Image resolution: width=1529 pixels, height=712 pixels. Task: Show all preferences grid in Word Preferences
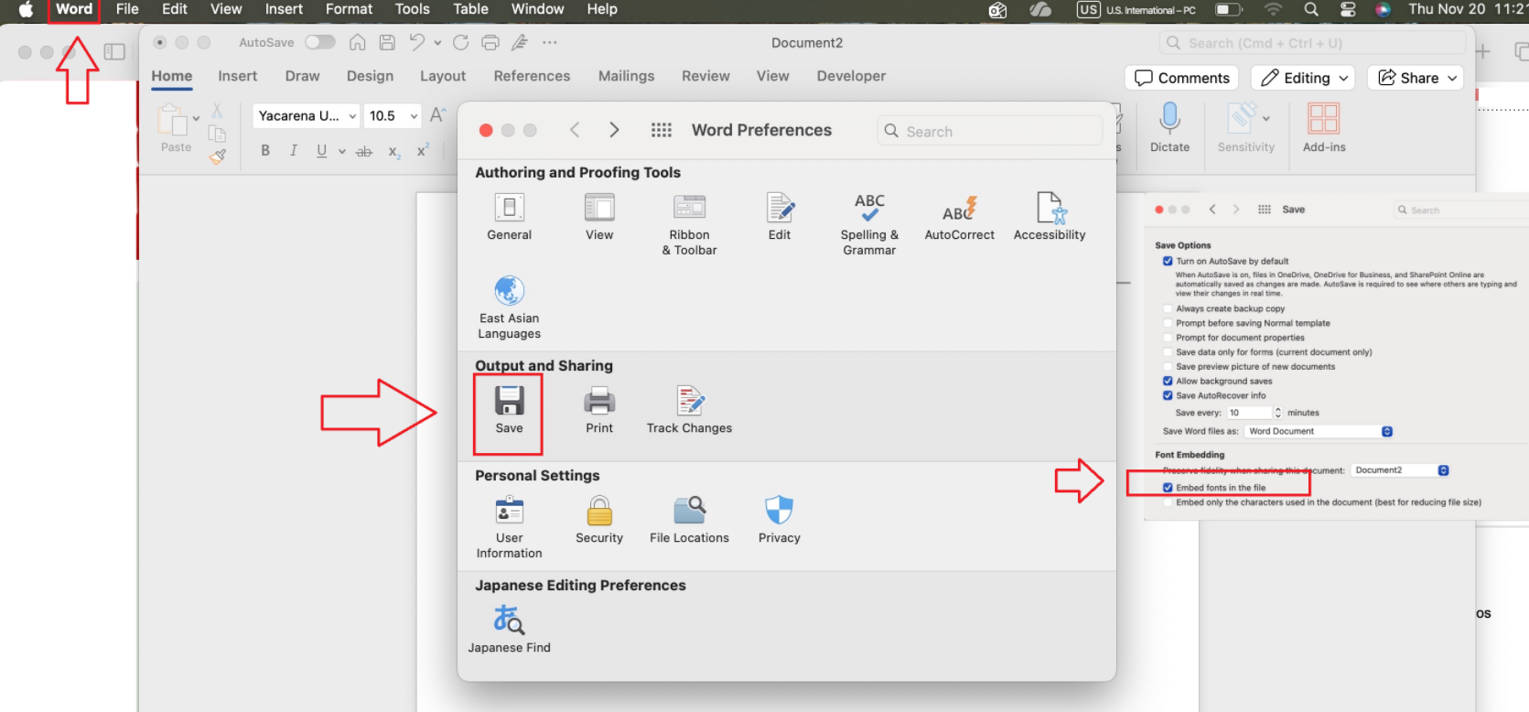click(662, 130)
